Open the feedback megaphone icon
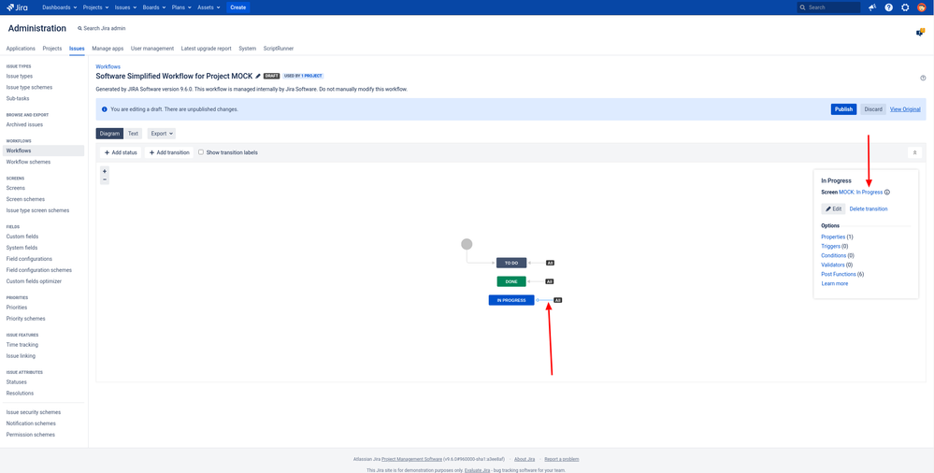This screenshot has width=934, height=473. [x=872, y=7]
